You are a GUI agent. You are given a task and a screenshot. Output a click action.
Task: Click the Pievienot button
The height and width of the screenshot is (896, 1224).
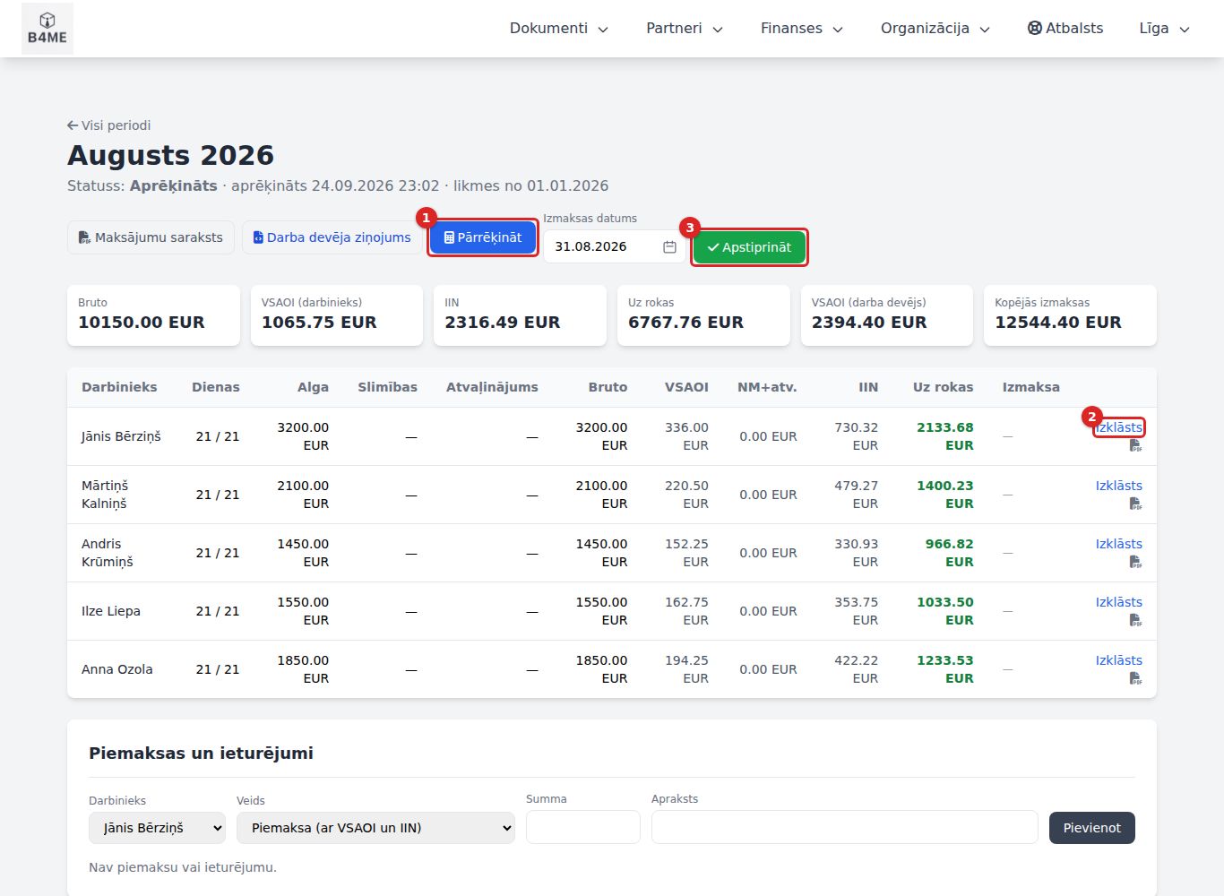coord(1092,828)
